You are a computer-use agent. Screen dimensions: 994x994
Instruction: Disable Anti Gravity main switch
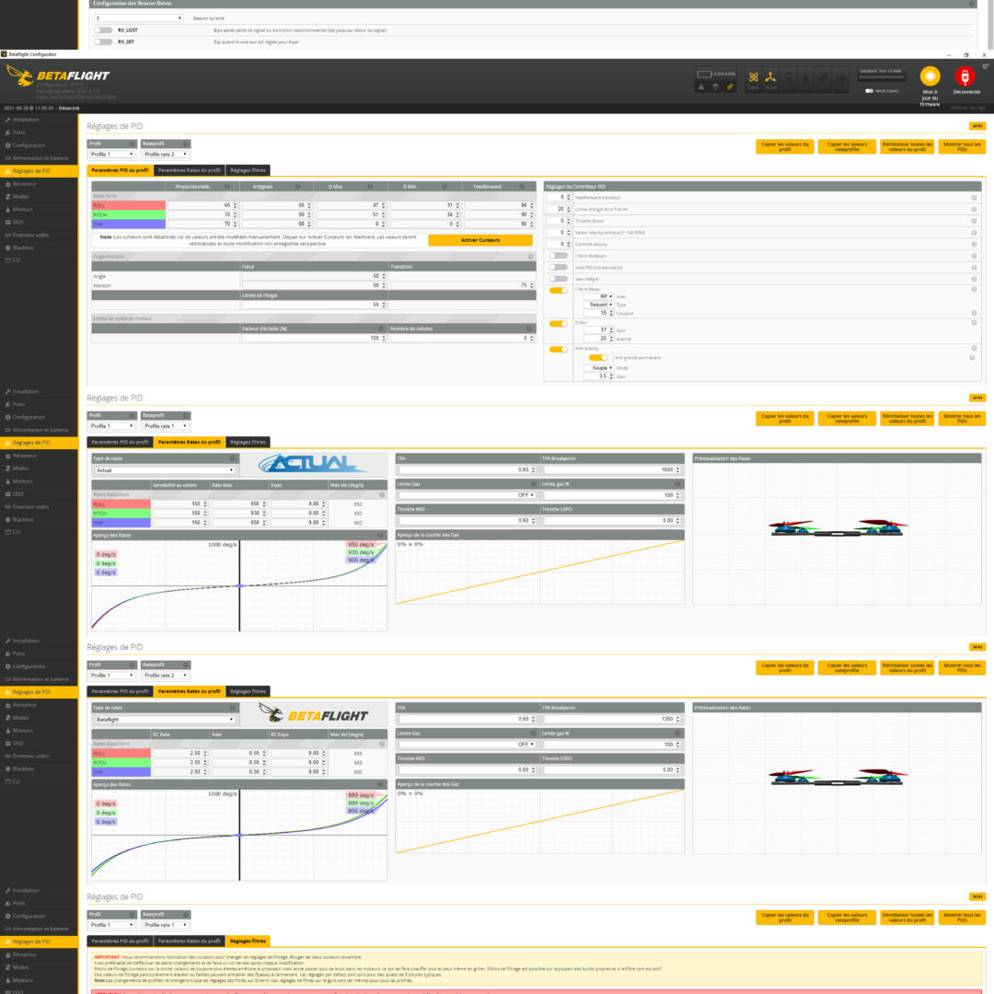click(559, 350)
